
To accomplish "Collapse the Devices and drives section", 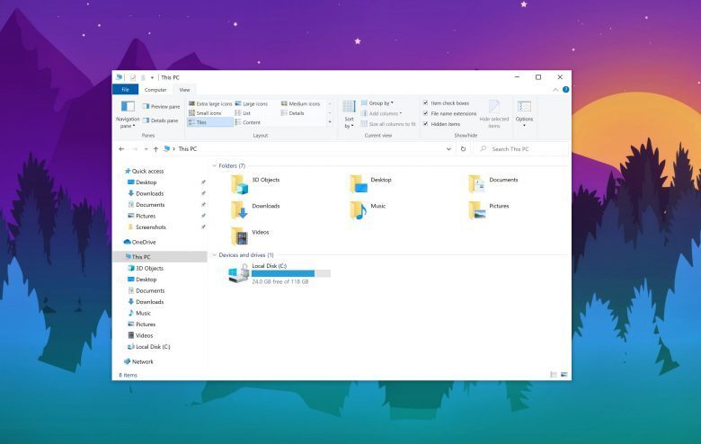I will click(213, 255).
